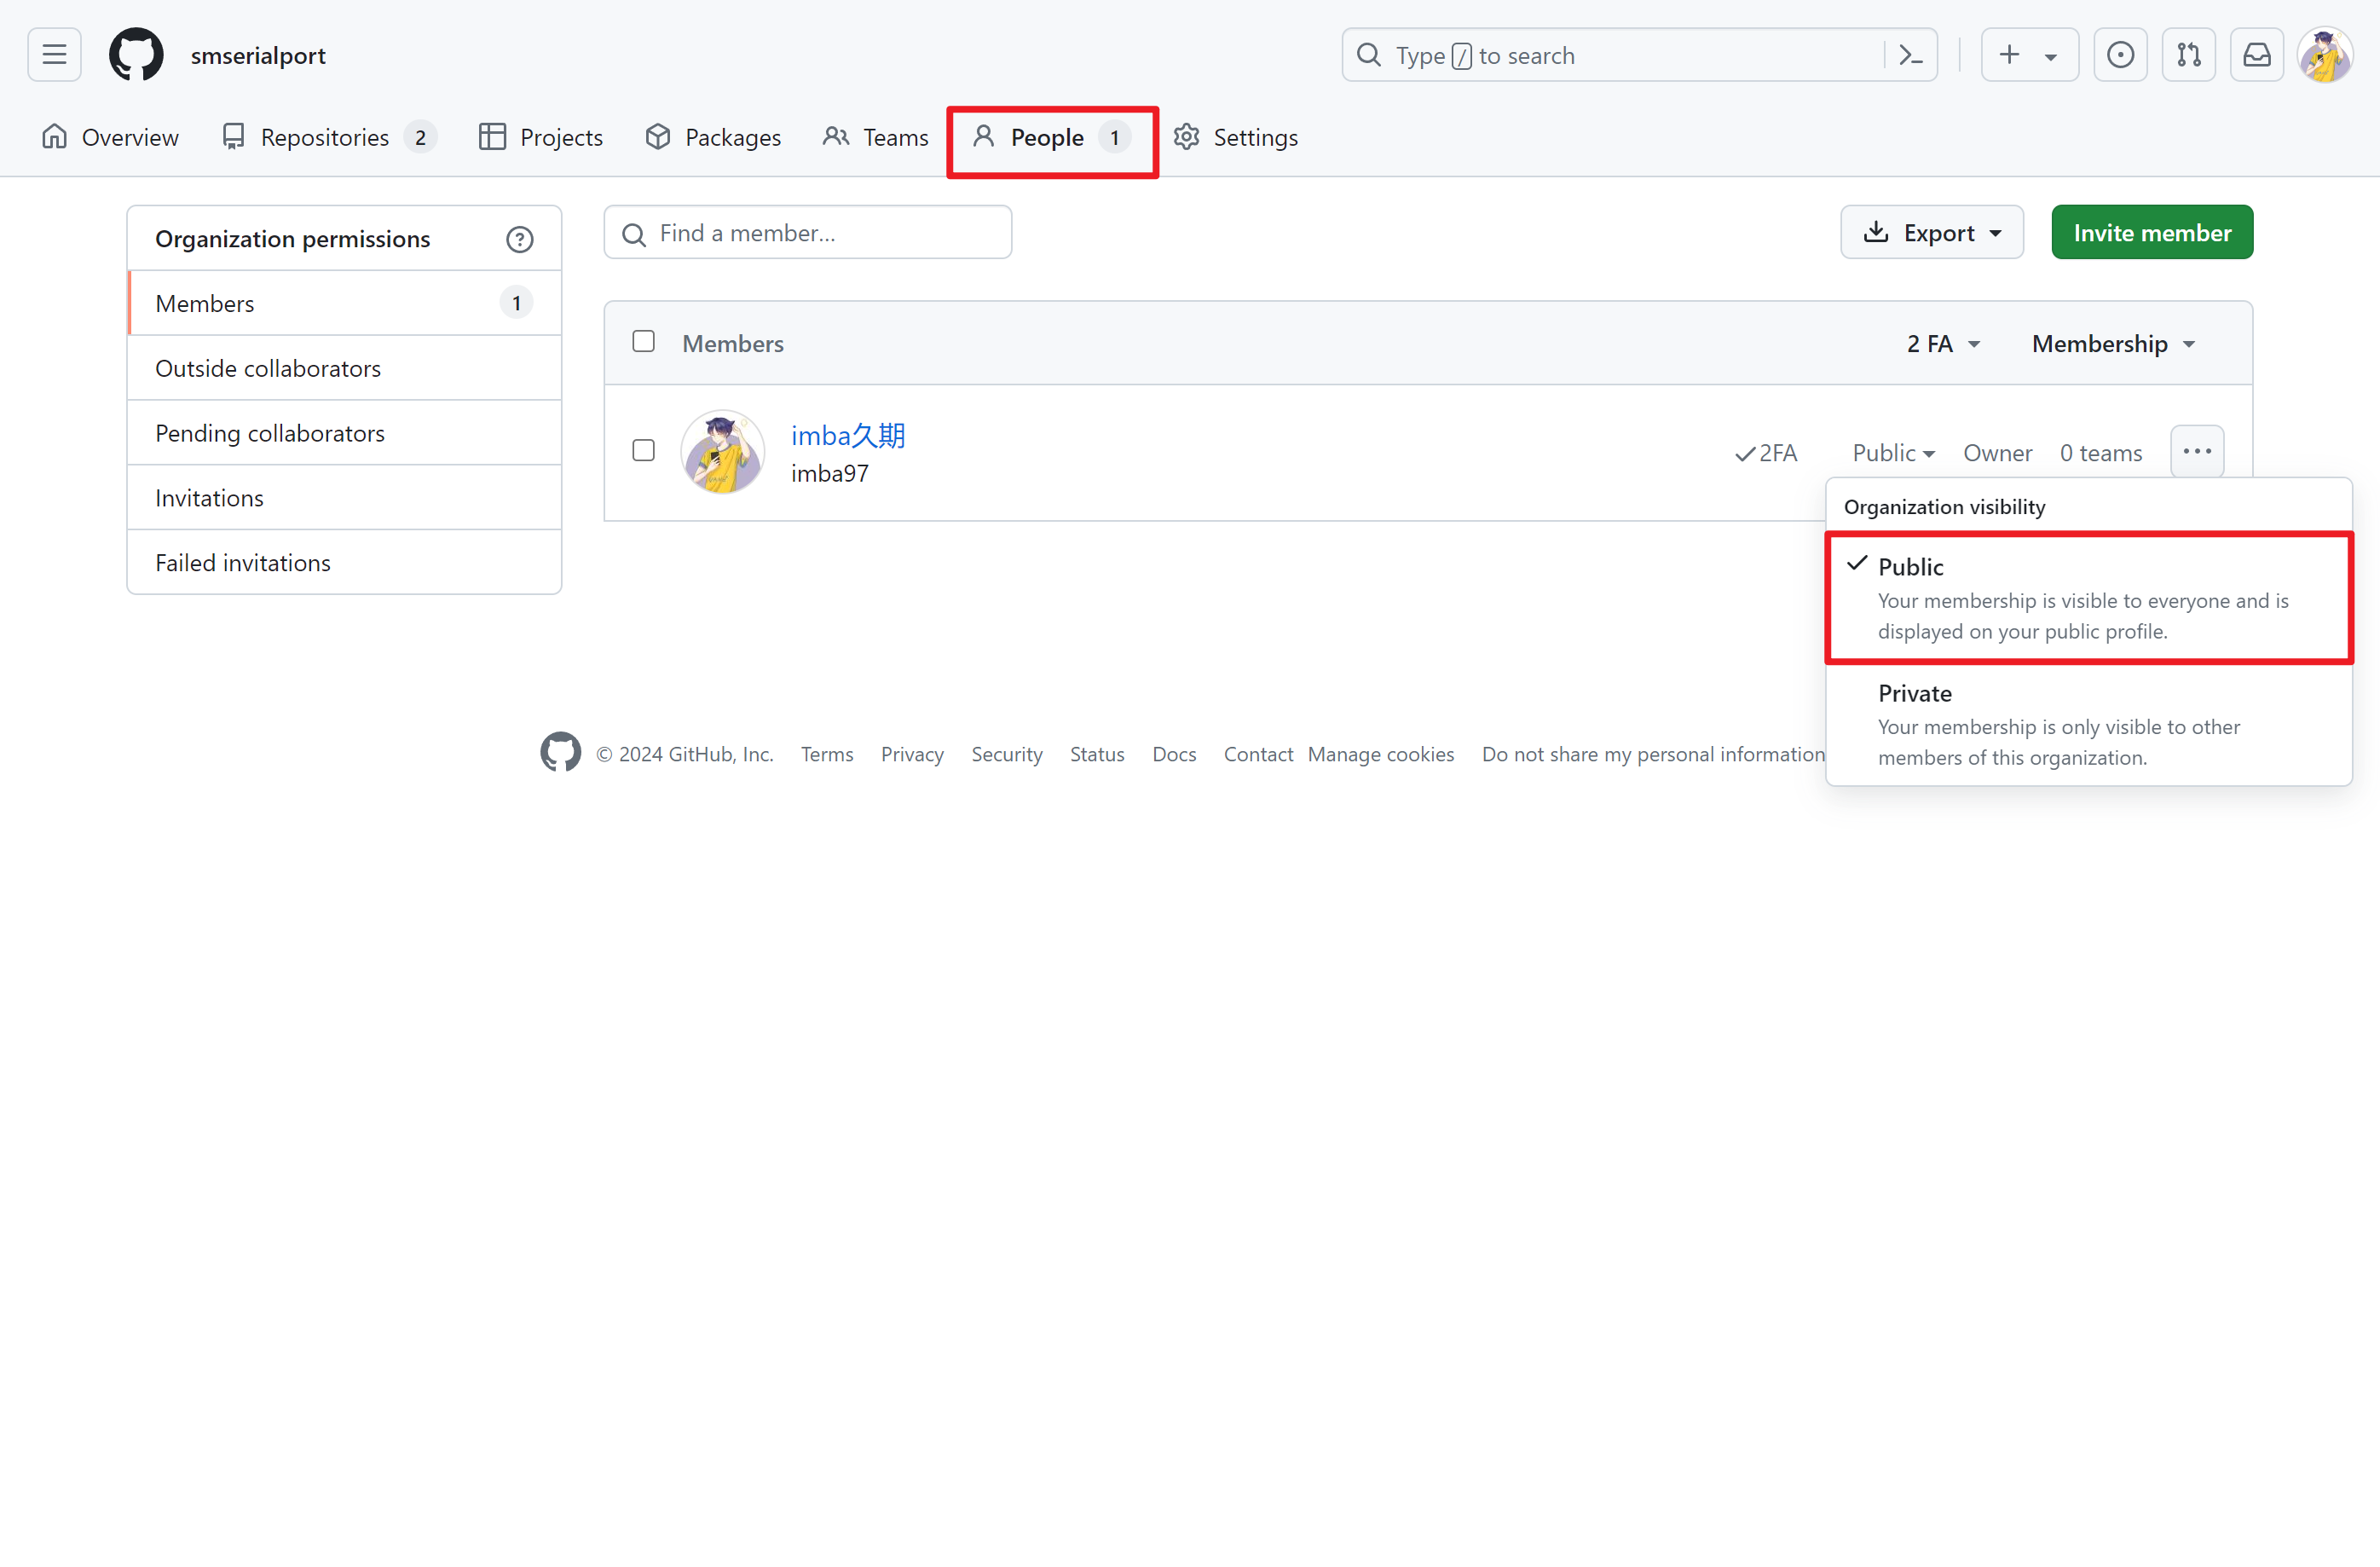
Task: Open the Membership filter dropdown
Action: coord(2112,344)
